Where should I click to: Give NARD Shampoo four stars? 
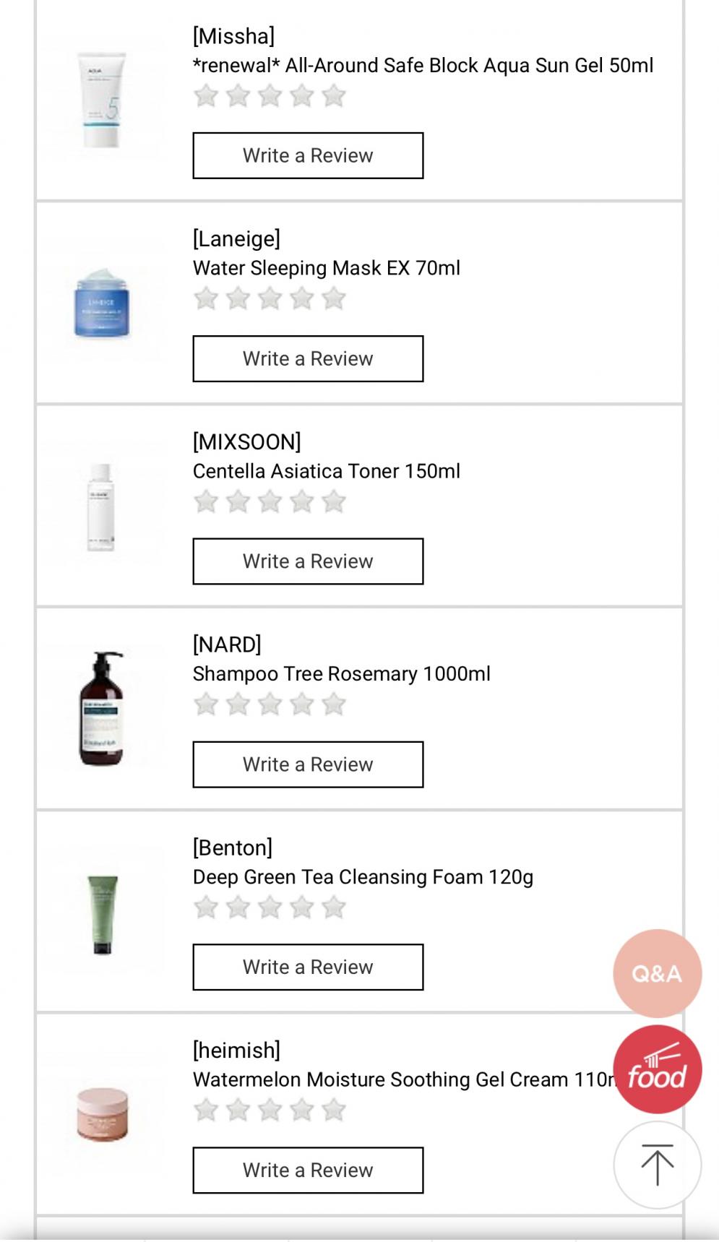point(302,704)
